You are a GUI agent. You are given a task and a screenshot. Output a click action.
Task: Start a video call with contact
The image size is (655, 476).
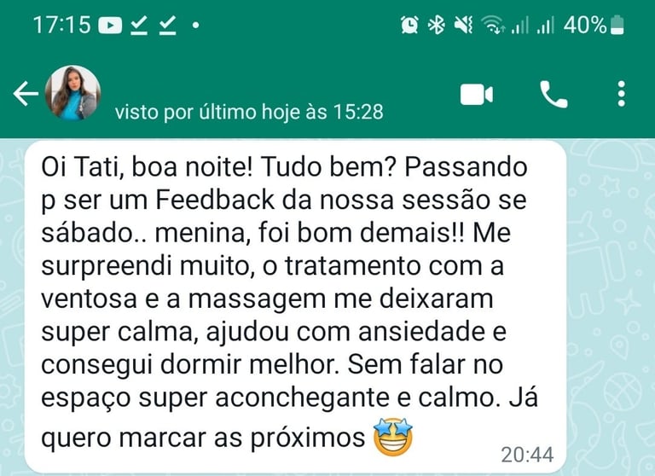(477, 95)
